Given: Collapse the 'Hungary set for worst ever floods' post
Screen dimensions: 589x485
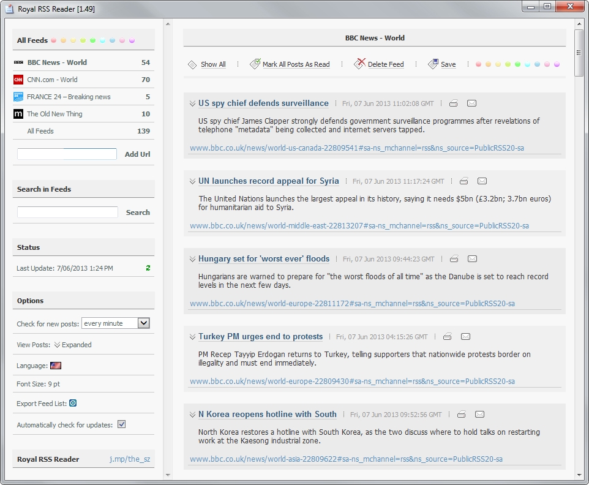Looking at the screenshot, I should 192,259.
